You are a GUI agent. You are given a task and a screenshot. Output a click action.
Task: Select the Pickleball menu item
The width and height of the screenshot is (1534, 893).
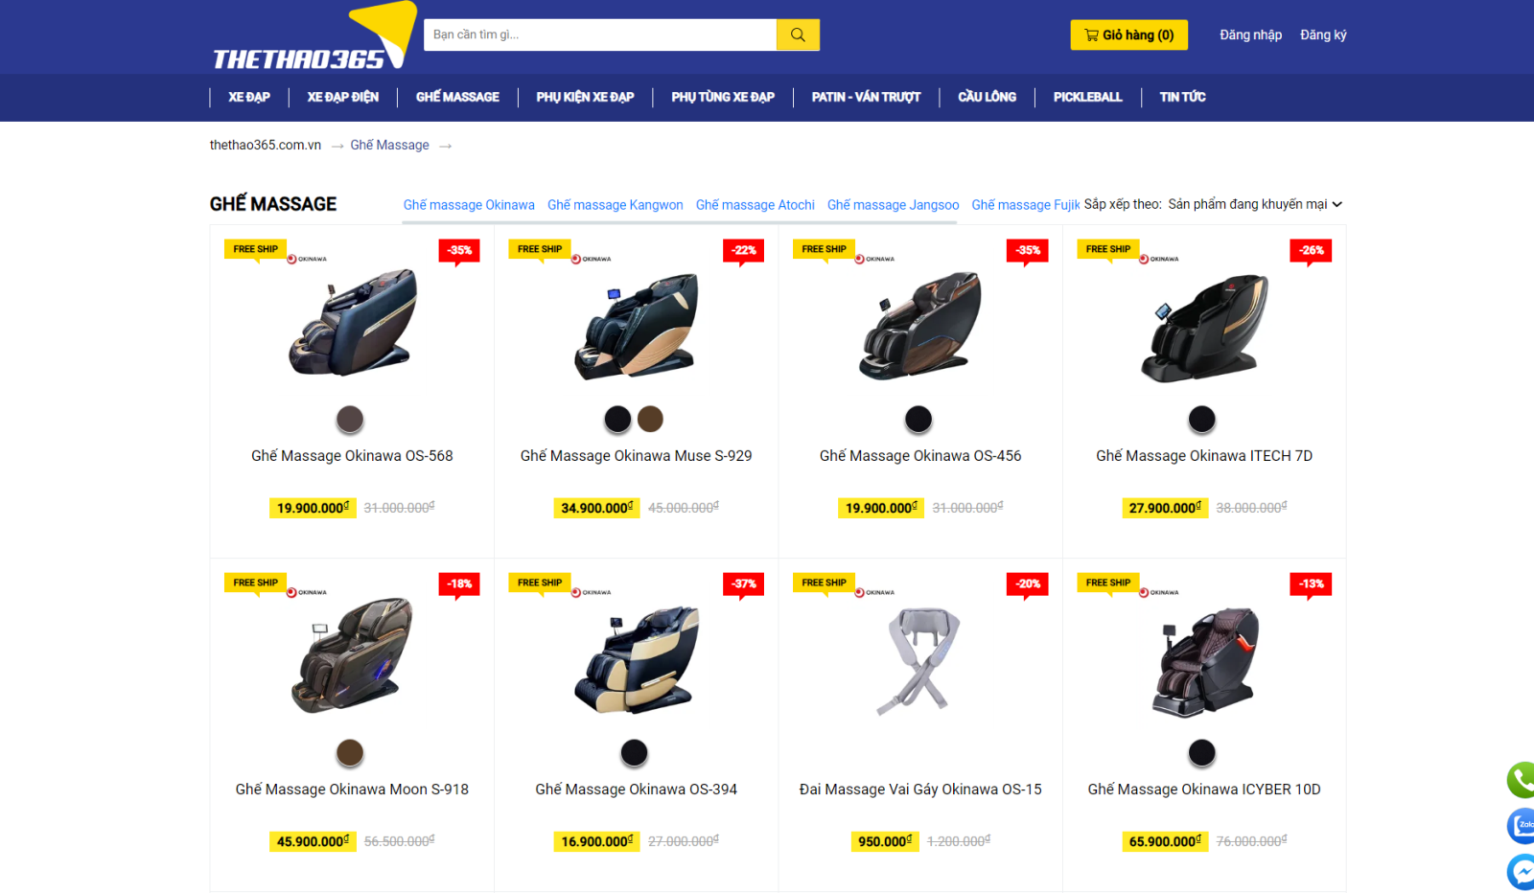pos(1087,97)
